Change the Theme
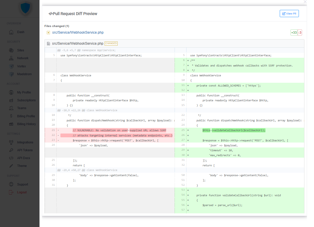Viewport: 314px width, 227px height. click(x=21, y=166)
